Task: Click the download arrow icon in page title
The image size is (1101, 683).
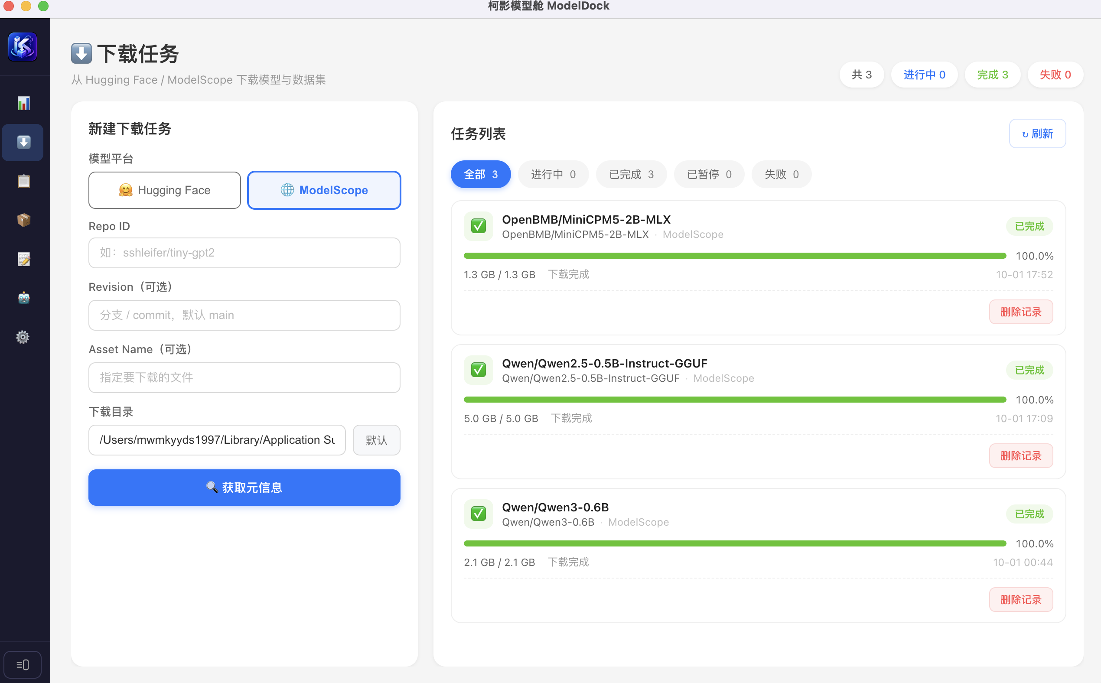Action: (x=81, y=54)
